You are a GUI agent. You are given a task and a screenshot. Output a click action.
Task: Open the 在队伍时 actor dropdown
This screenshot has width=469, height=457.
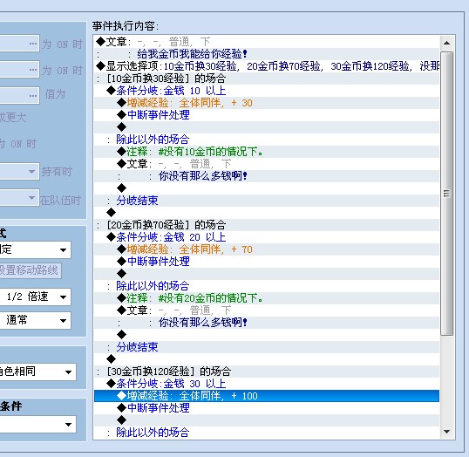(19, 198)
